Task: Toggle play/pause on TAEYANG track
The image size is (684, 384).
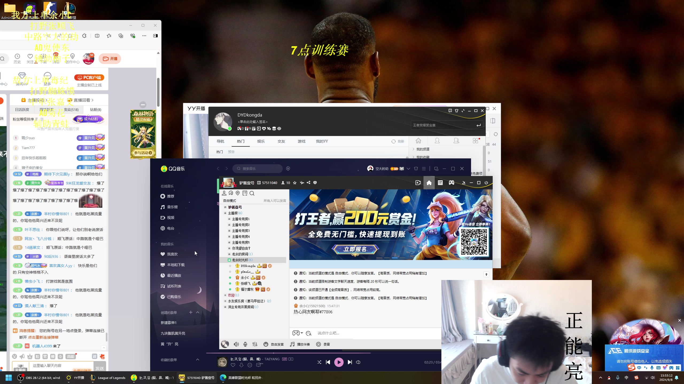Action: [x=339, y=362]
